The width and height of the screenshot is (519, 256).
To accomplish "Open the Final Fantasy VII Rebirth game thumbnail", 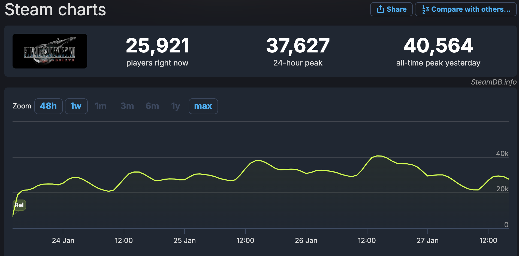I will (50, 51).
